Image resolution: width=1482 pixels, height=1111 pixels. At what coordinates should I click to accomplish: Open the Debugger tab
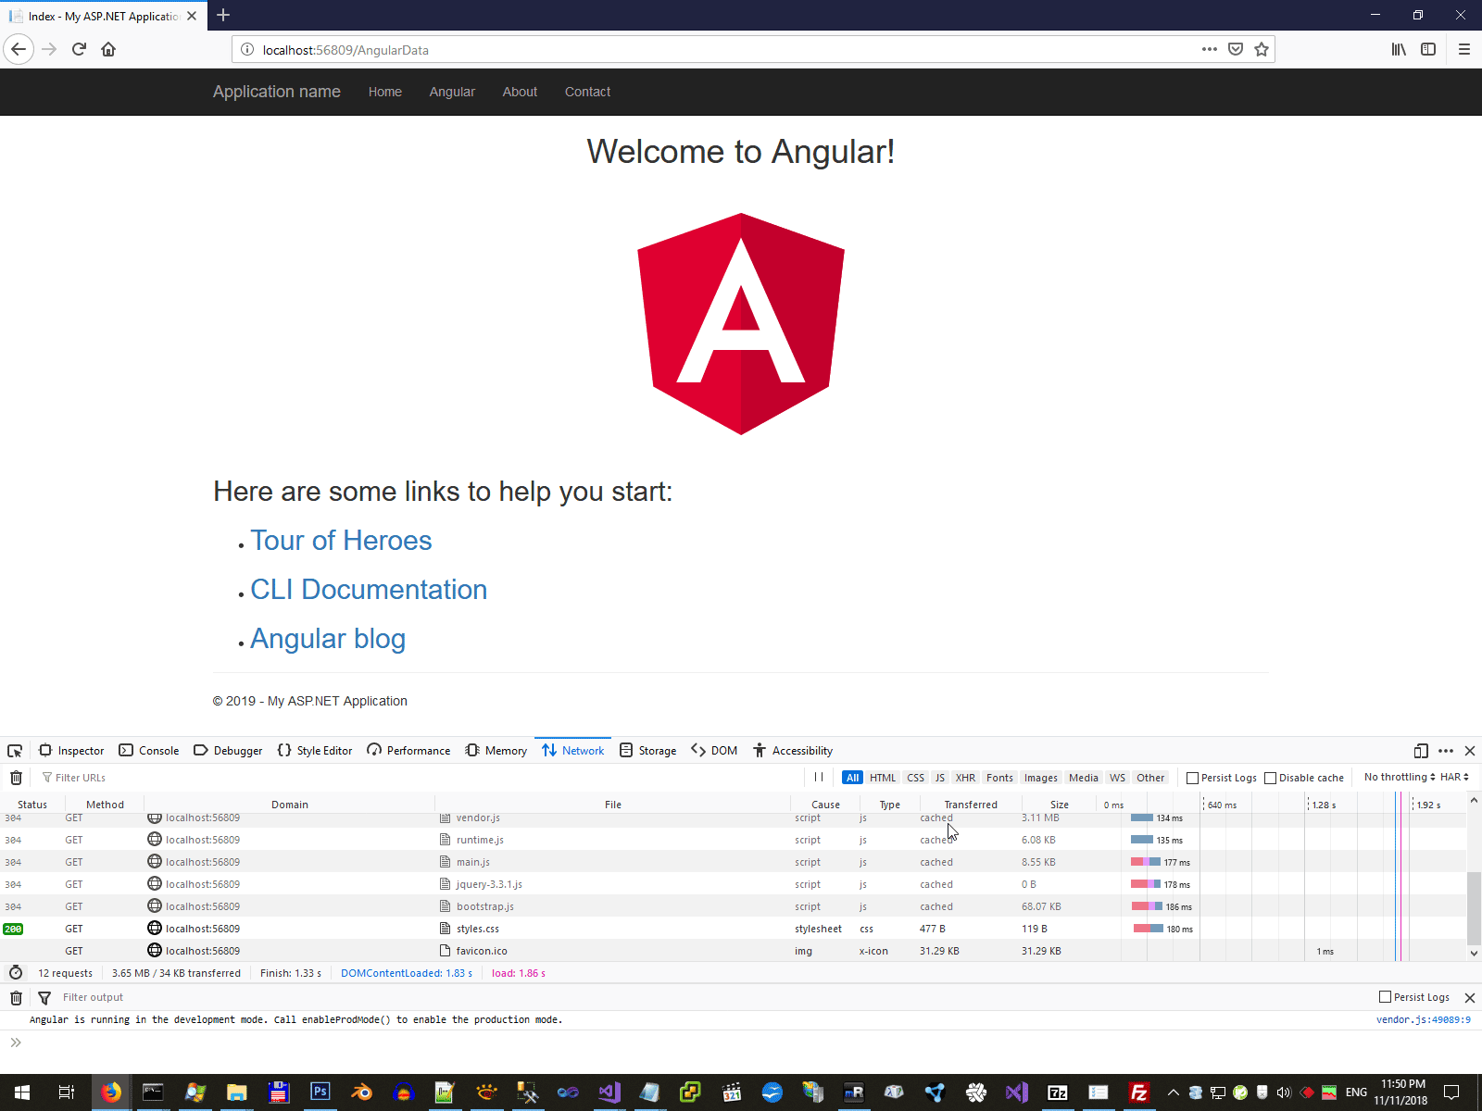pyautogui.click(x=228, y=751)
